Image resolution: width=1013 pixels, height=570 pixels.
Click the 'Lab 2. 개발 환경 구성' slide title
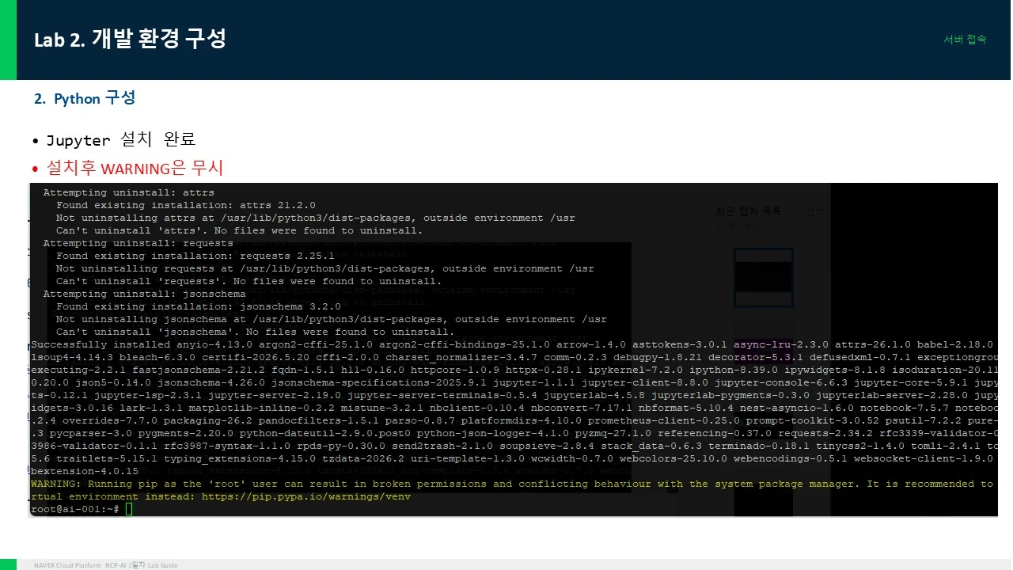pyautogui.click(x=130, y=39)
